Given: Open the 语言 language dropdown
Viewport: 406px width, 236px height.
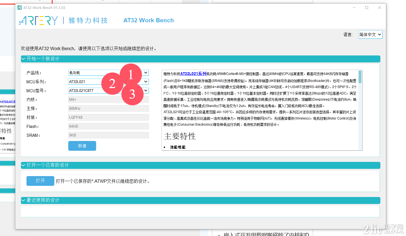Looking at the screenshot, I should [x=370, y=35].
